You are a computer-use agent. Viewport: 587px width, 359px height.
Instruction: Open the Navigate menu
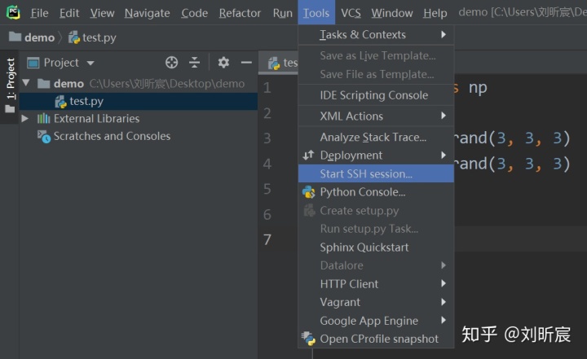(147, 13)
